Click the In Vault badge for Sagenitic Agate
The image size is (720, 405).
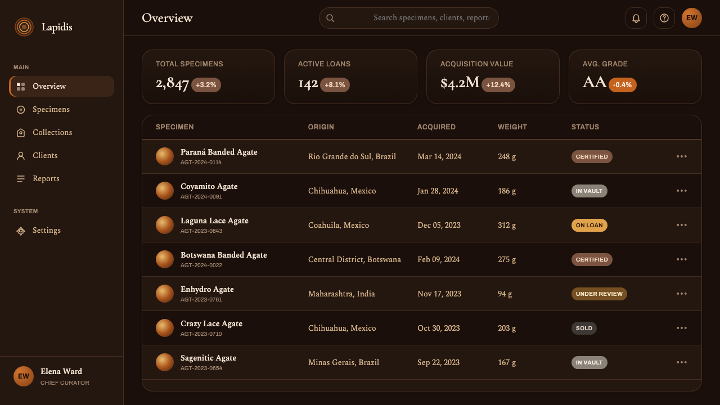(589, 363)
